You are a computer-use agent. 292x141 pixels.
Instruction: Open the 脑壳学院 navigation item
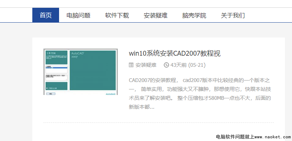(194, 15)
